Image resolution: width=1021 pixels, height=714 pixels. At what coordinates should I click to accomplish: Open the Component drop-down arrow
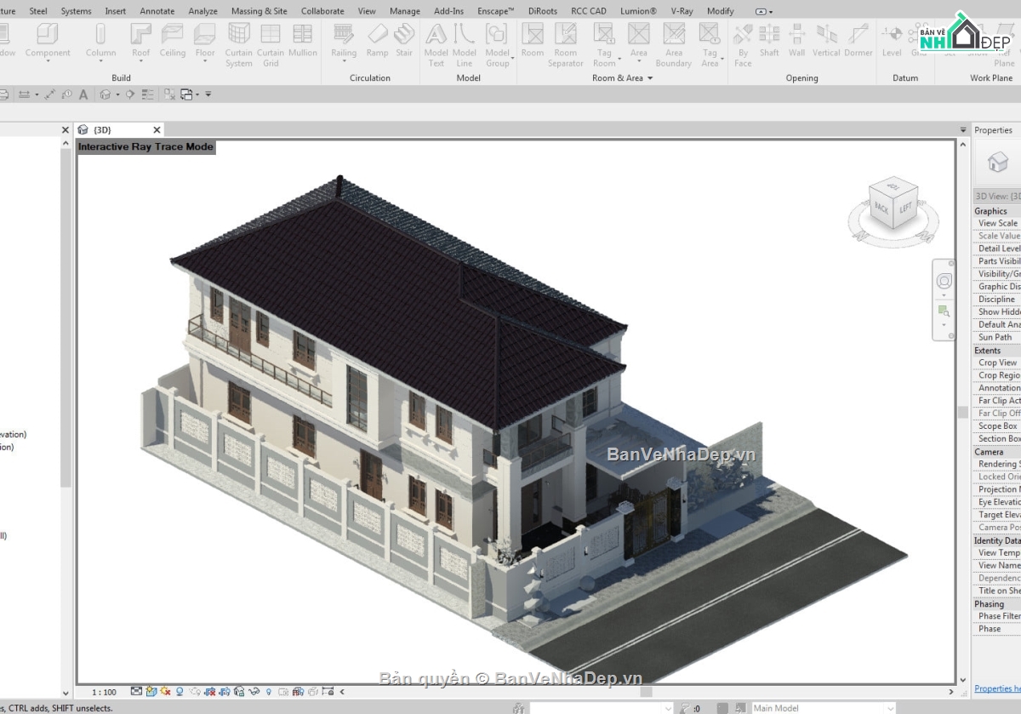tap(48, 60)
